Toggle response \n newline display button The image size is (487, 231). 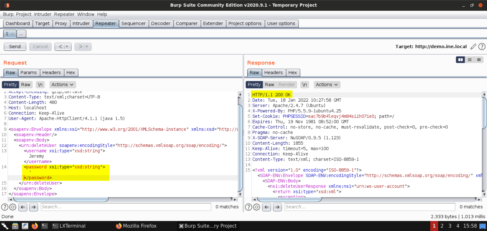click(304, 85)
